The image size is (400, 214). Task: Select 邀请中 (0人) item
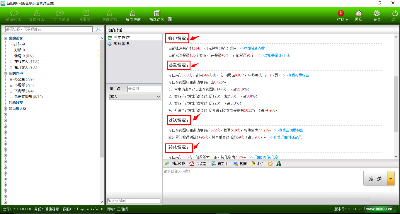24,56
